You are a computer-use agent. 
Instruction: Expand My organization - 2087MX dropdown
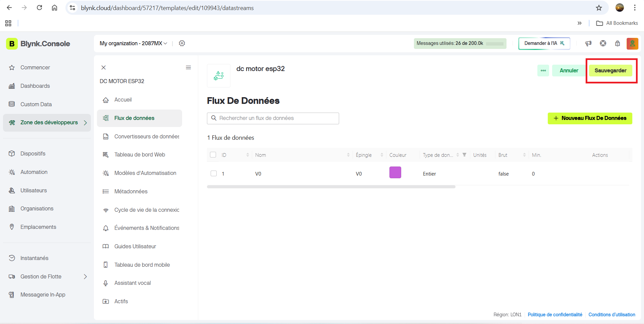tap(133, 43)
